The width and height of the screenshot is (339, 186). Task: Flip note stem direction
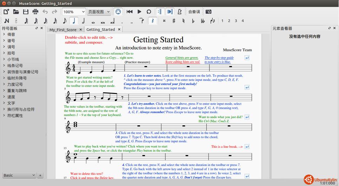[x=213, y=21]
